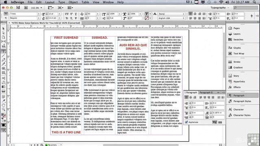Screen dimensions: 260x146
Task: Open the Spotlight search icon
Action: point(254,2)
